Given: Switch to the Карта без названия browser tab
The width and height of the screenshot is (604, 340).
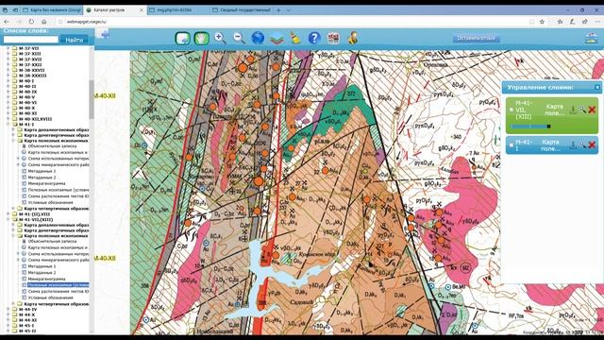Looking at the screenshot, I should pyautogui.click(x=51, y=10).
